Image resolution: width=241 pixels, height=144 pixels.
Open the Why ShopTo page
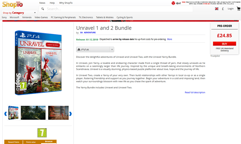click(x=66, y=3)
